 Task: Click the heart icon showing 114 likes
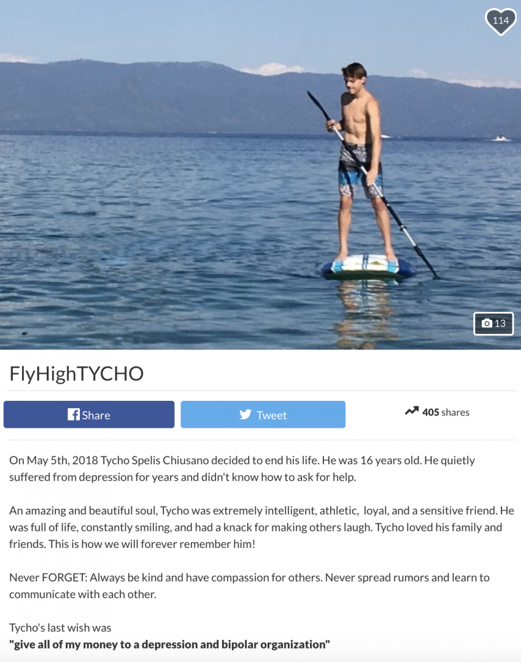point(500,21)
